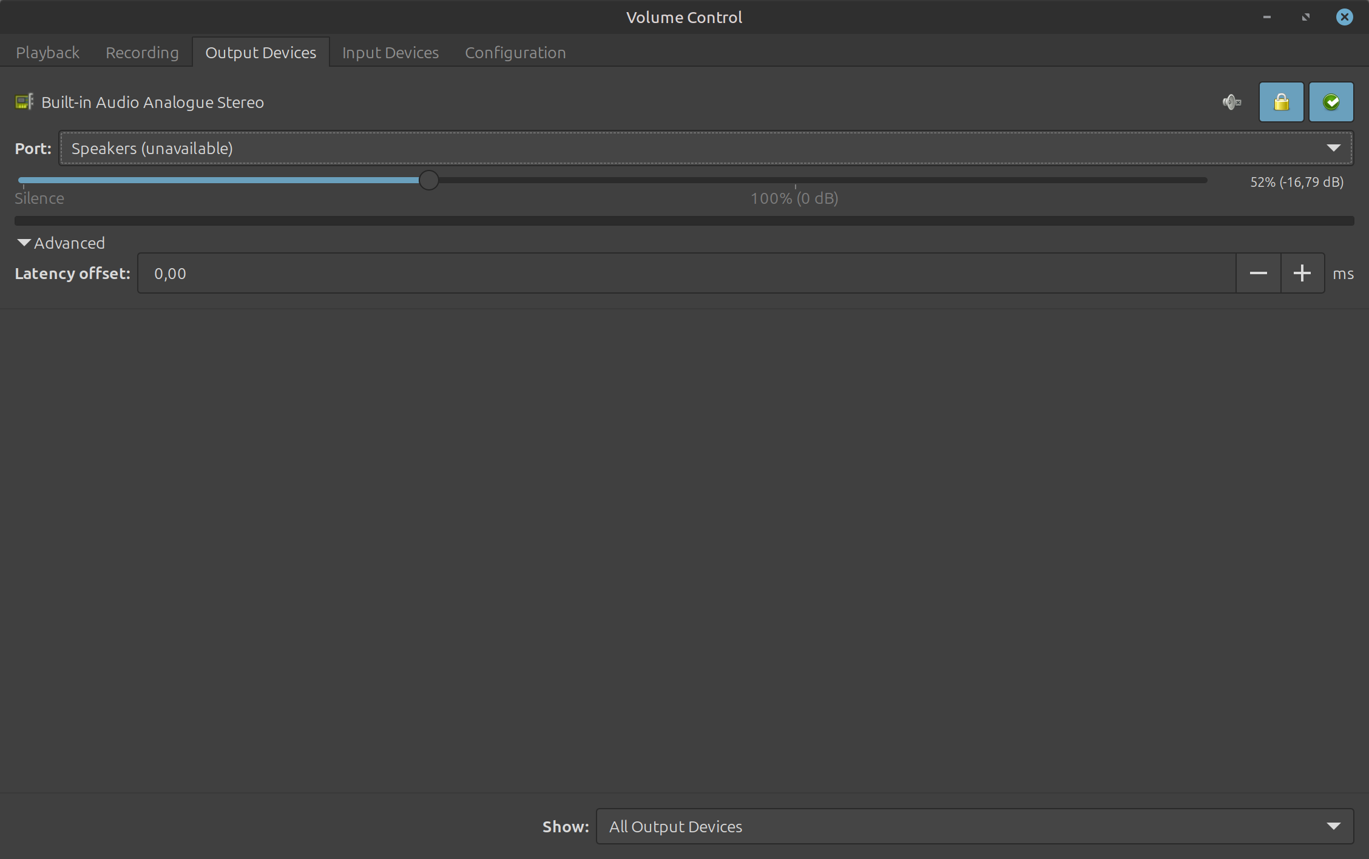
Task: Collapse the Advanced section
Action: [x=61, y=243]
